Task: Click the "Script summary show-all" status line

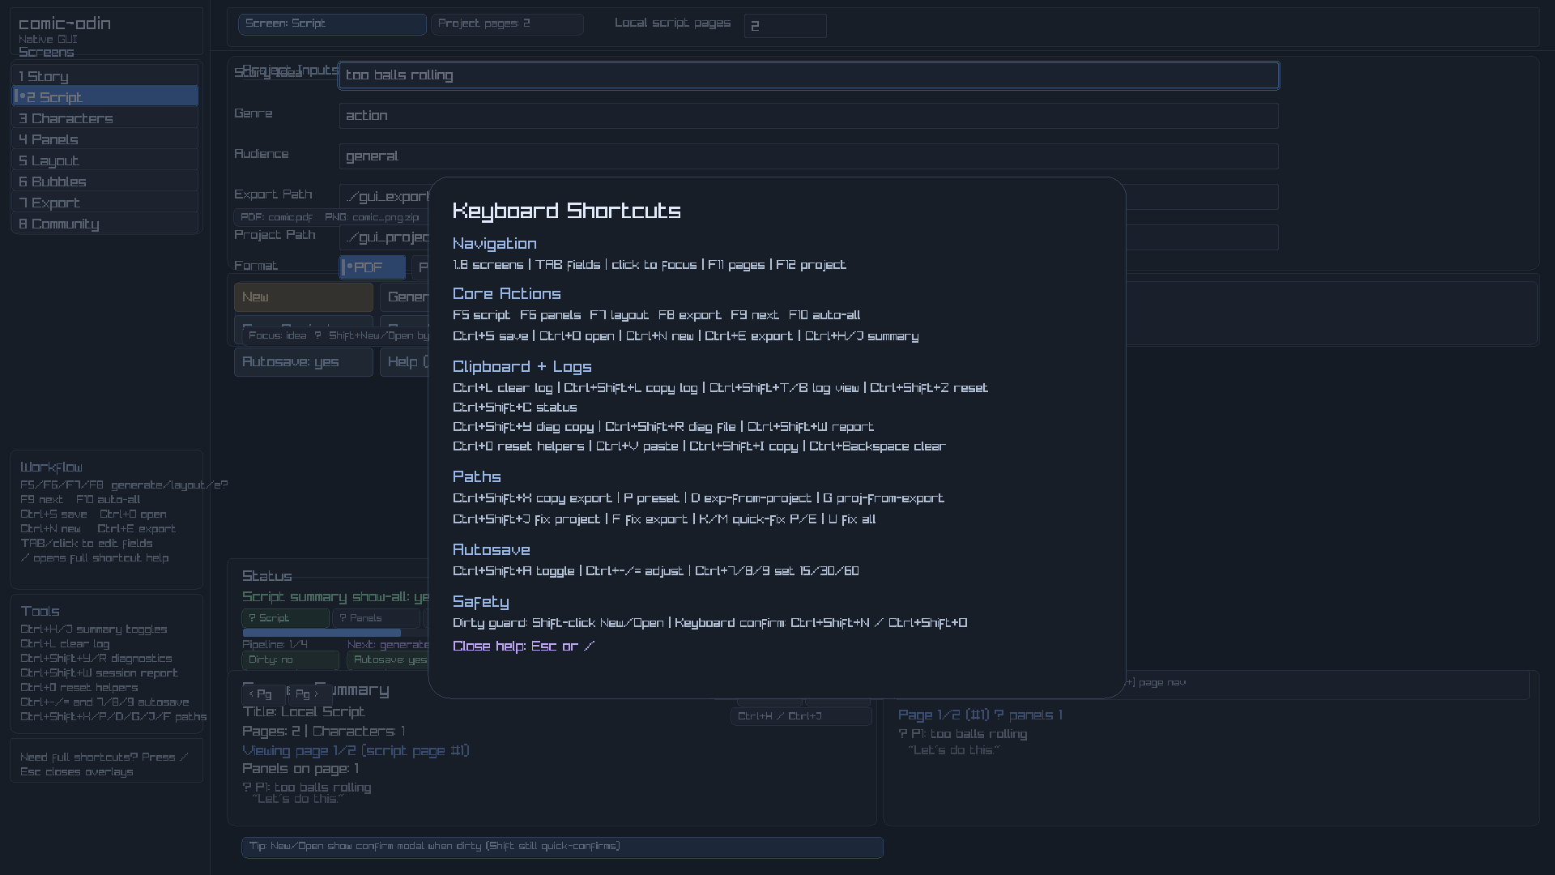Action: (x=335, y=597)
